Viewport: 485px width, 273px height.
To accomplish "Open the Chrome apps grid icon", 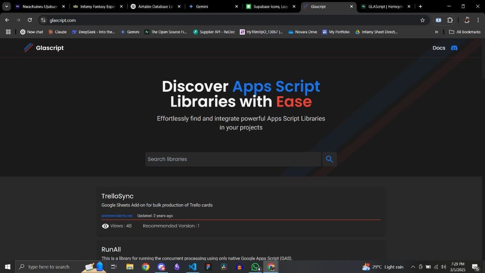I will 9,32.
